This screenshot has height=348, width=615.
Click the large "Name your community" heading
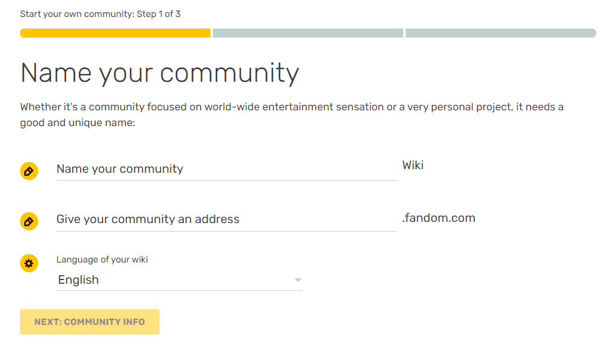(160, 73)
